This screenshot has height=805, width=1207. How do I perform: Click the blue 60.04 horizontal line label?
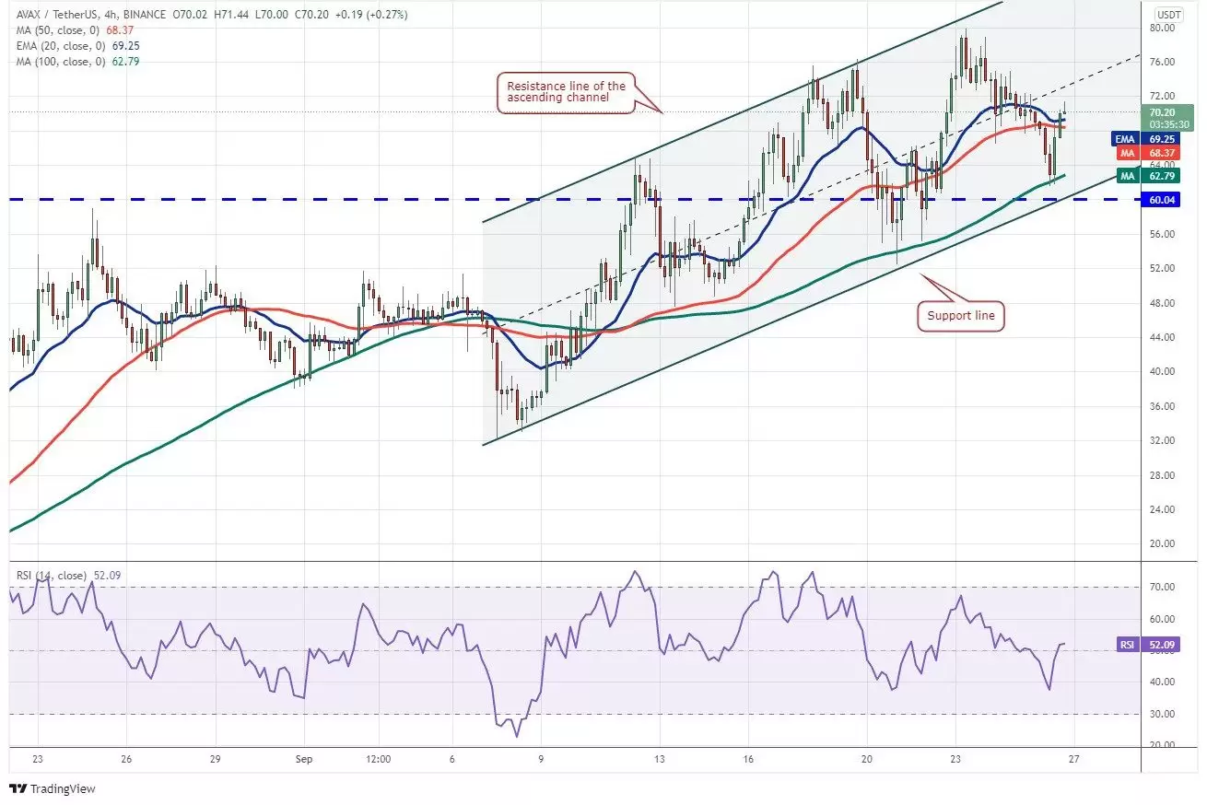[x=1161, y=199]
